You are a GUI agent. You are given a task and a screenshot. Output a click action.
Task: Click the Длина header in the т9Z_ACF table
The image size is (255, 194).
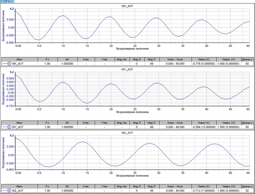(247, 186)
